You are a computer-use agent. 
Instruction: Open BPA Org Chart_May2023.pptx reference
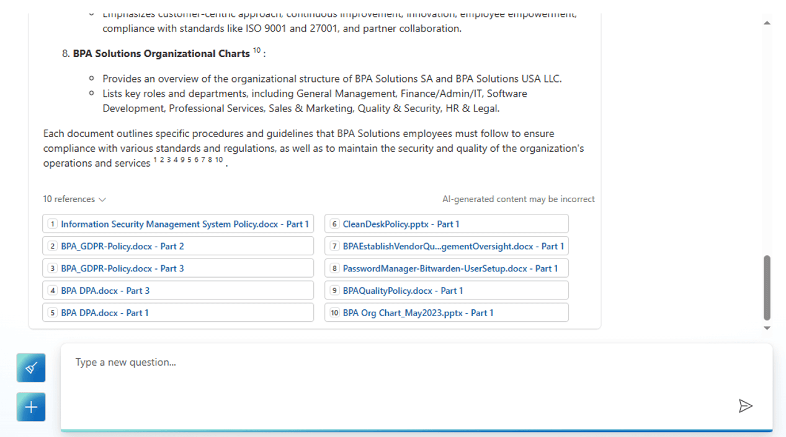click(x=447, y=312)
